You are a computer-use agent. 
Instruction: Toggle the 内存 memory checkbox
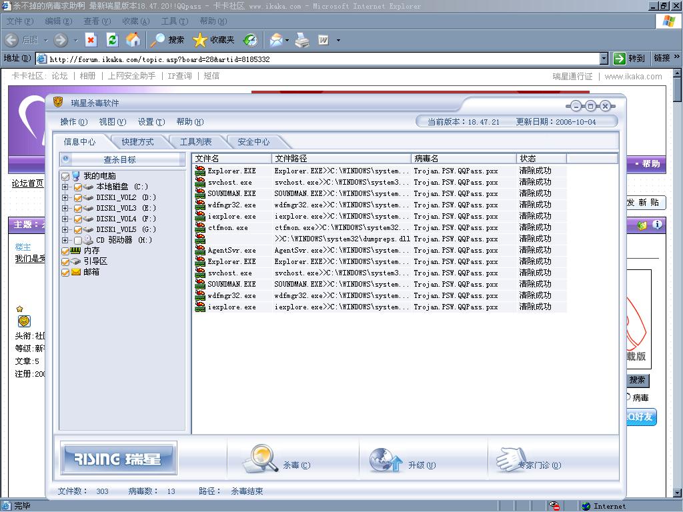click(x=65, y=251)
